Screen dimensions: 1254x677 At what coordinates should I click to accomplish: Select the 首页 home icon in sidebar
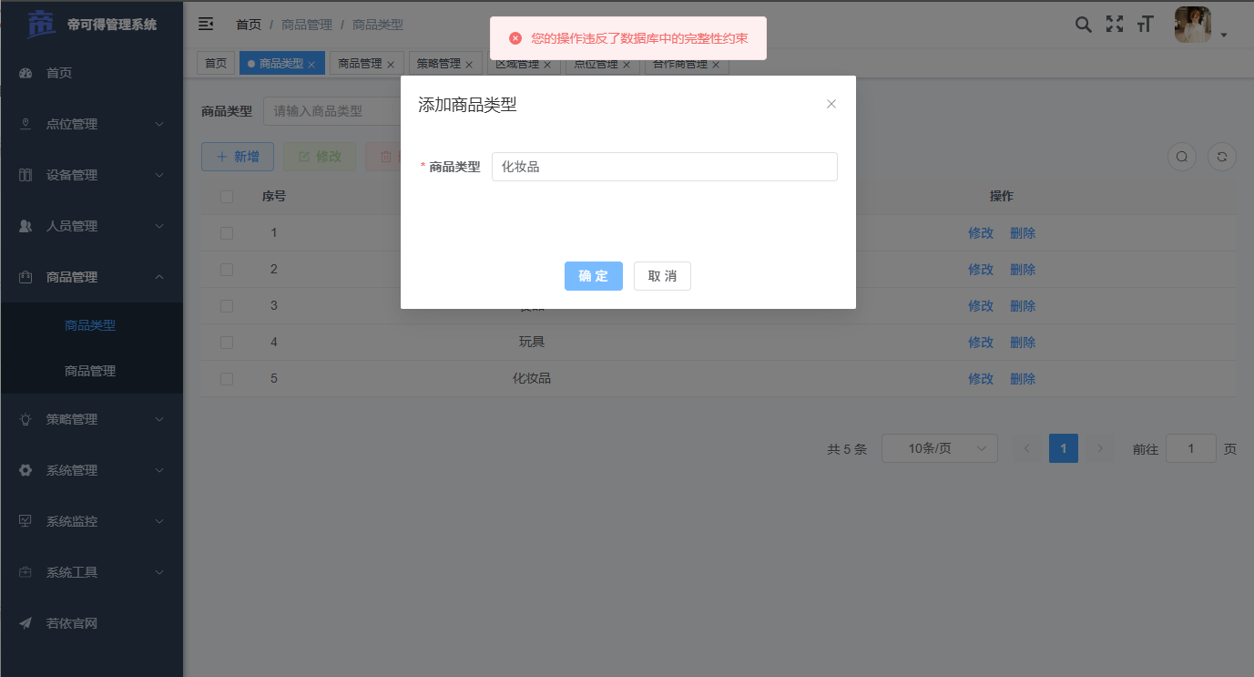coord(24,73)
